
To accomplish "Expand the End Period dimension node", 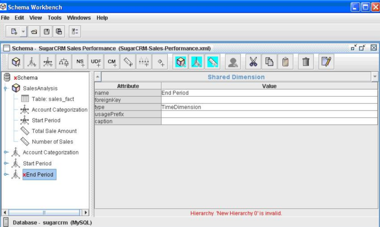I will pyautogui.click(x=6, y=174).
